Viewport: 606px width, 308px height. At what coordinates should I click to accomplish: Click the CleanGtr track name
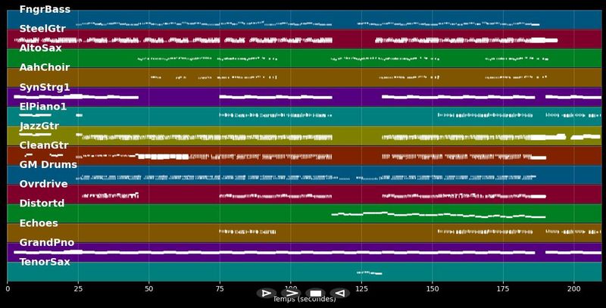(44, 145)
